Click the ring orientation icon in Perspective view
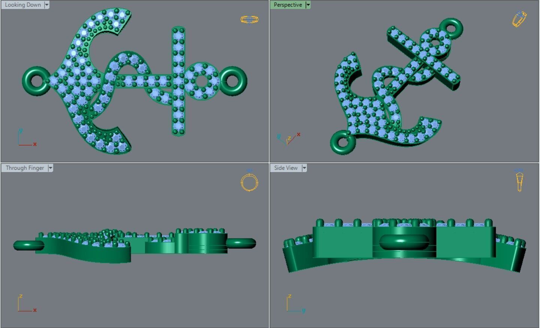This screenshot has width=540, height=328. pos(519,19)
